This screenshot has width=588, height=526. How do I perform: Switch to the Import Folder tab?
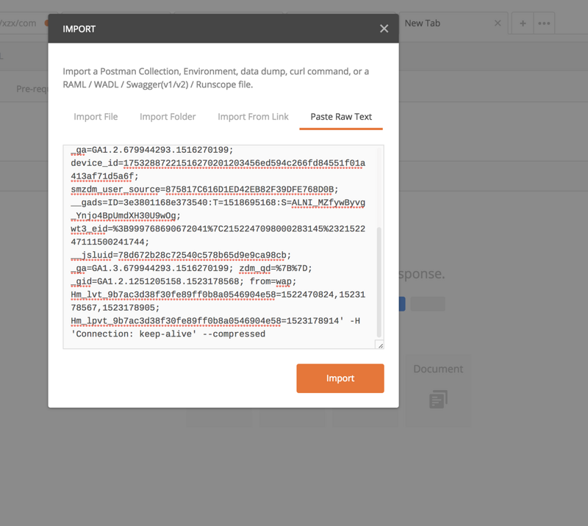pos(168,117)
